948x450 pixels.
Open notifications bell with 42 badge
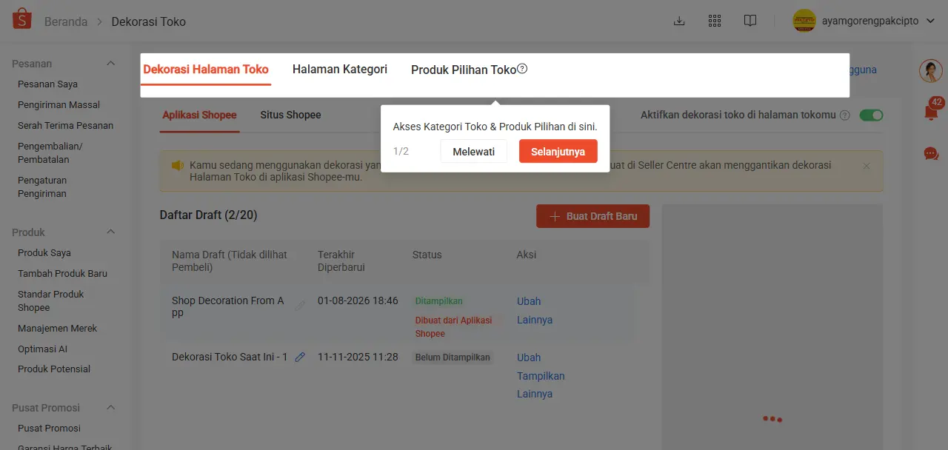pos(932,110)
